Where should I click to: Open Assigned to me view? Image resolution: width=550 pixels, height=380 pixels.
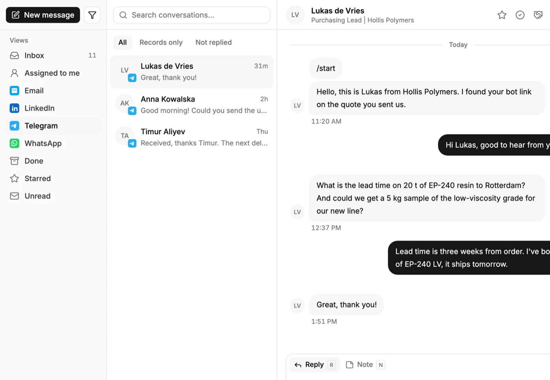53,73
